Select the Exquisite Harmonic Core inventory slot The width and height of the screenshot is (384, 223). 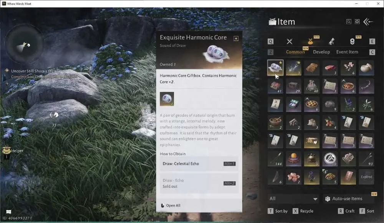tap(275, 68)
